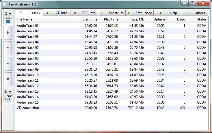Click the right arrow start button
This screenshot has height=133, width=212.
[x=8, y=63]
